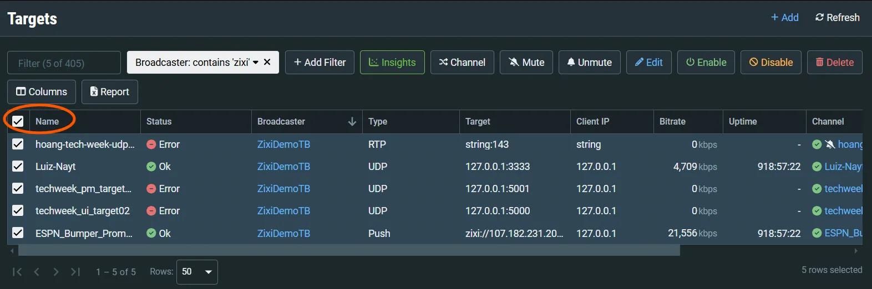Click the Add Filter button
The width and height of the screenshot is (872, 289).
click(320, 63)
